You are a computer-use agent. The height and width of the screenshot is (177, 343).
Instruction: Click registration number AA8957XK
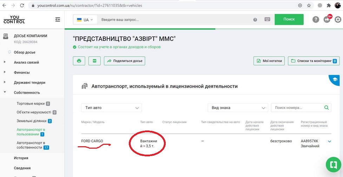(310, 141)
